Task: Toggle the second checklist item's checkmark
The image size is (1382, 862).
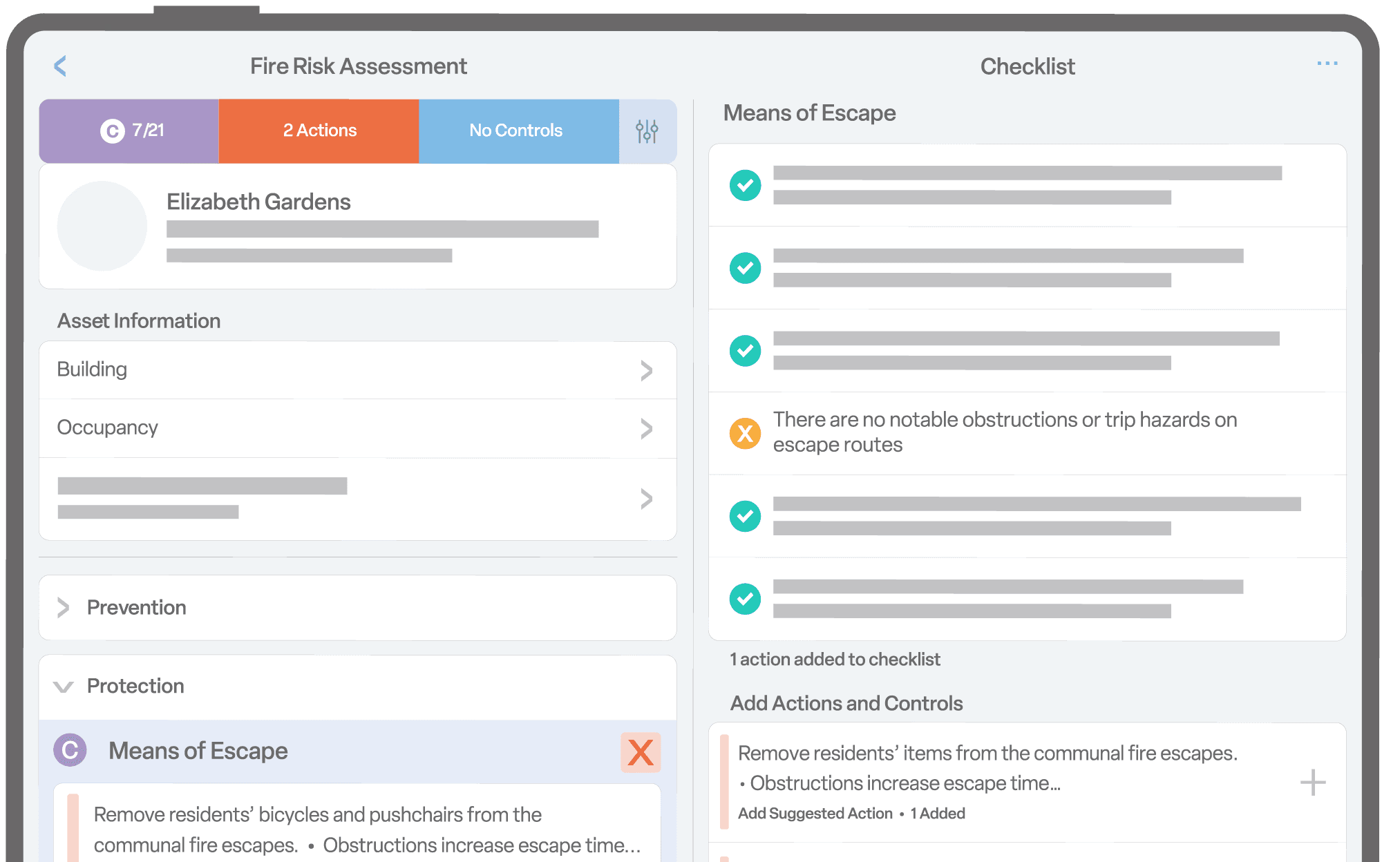Action: coord(744,267)
